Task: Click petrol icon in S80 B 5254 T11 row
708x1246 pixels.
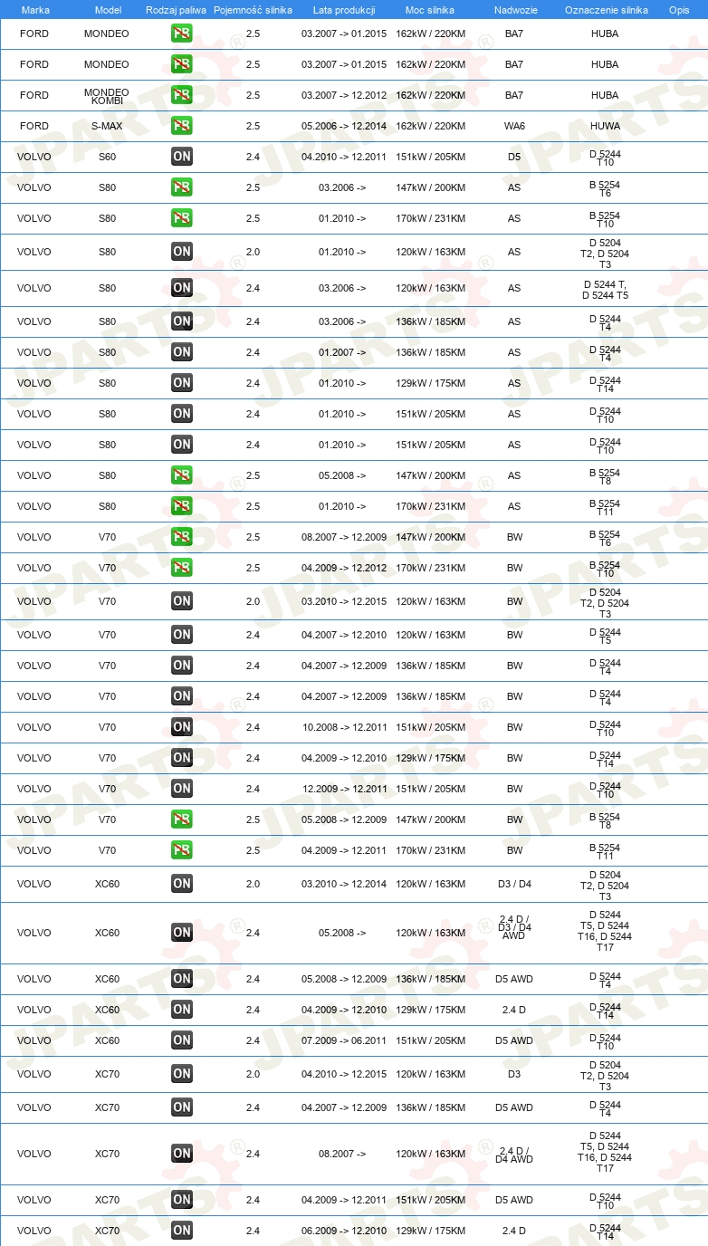Action: (x=182, y=506)
